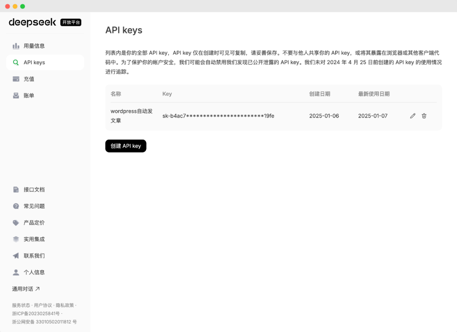457x332 pixels.
Task: Go to the 充值 page
Action: 45,79
